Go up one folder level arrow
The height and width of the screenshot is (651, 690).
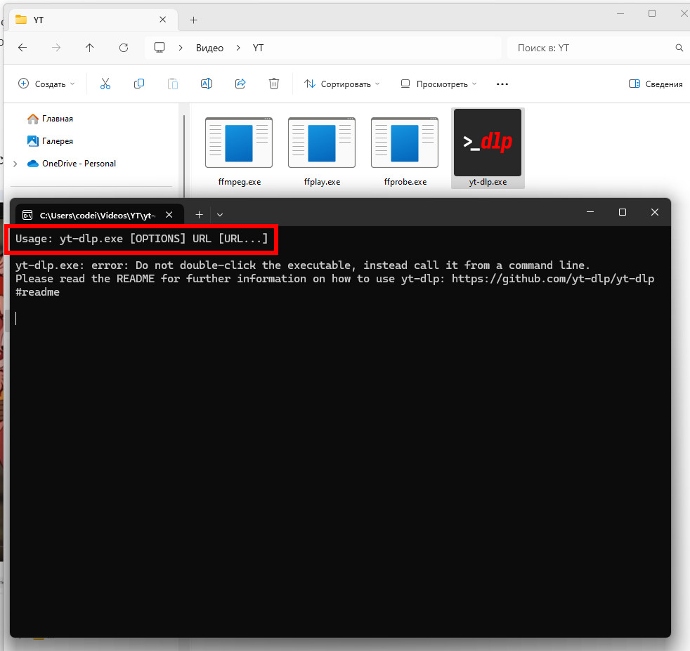89,48
